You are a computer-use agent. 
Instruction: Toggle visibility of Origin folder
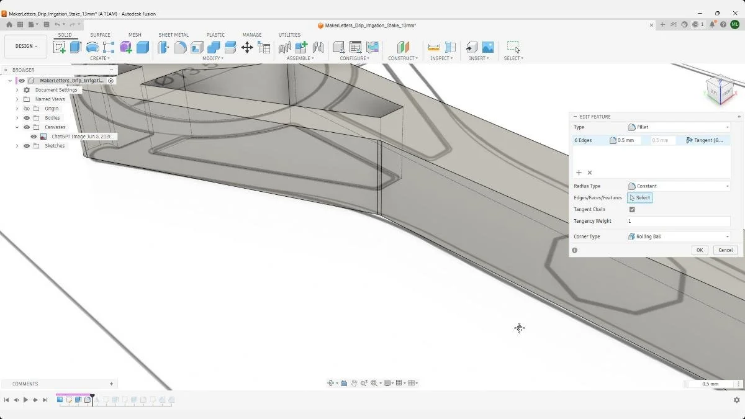tap(27, 109)
